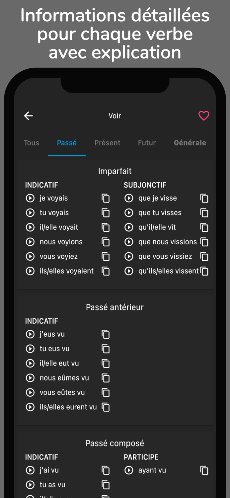Switch to the Générale tab
Image resolution: width=230 pixels, height=498 pixels.
(190, 142)
